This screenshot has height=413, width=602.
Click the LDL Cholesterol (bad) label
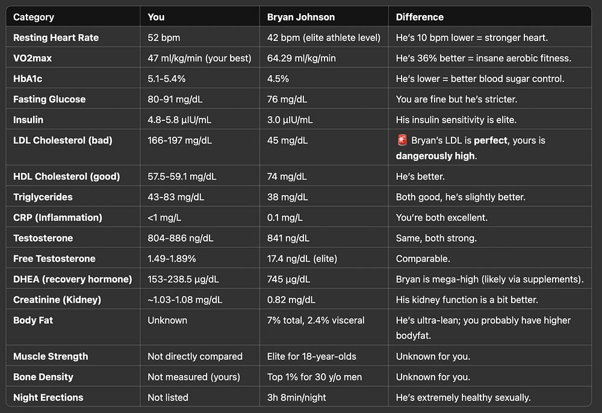click(63, 140)
